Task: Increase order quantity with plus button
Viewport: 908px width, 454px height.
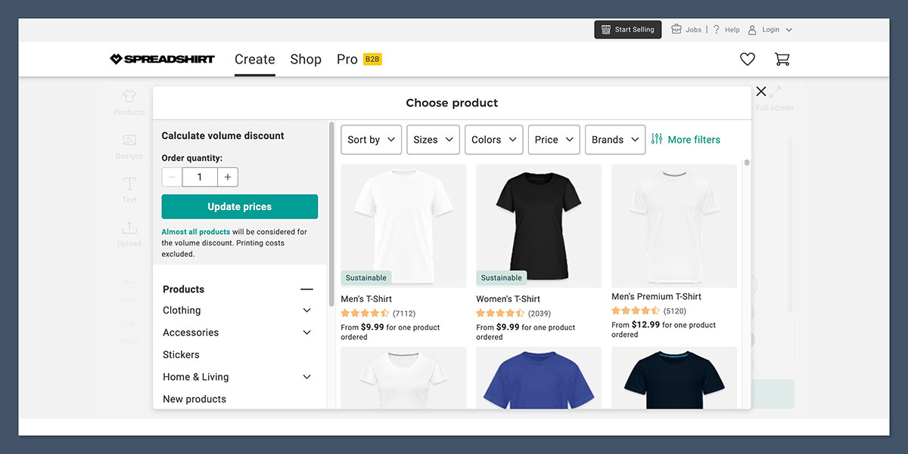Action: [x=228, y=177]
